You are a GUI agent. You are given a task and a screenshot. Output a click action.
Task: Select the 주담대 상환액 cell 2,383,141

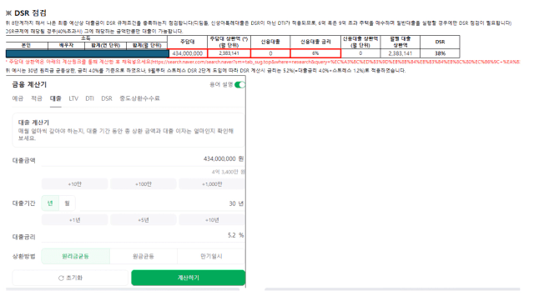coord(229,53)
